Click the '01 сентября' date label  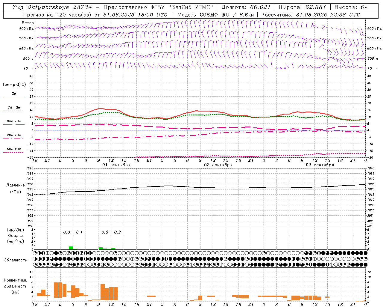tap(116, 165)
